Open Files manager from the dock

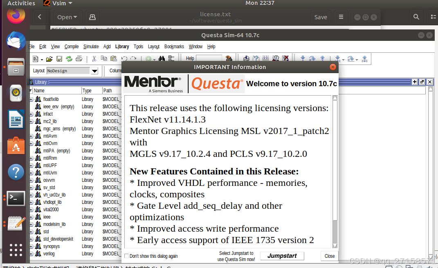[x=16, y=67]
